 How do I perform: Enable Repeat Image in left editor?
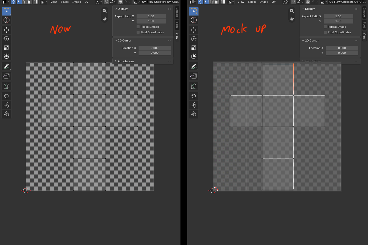(x=138, y=27)
